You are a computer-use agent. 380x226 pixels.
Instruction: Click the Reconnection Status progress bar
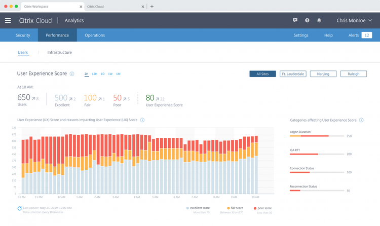coord(317,191)
